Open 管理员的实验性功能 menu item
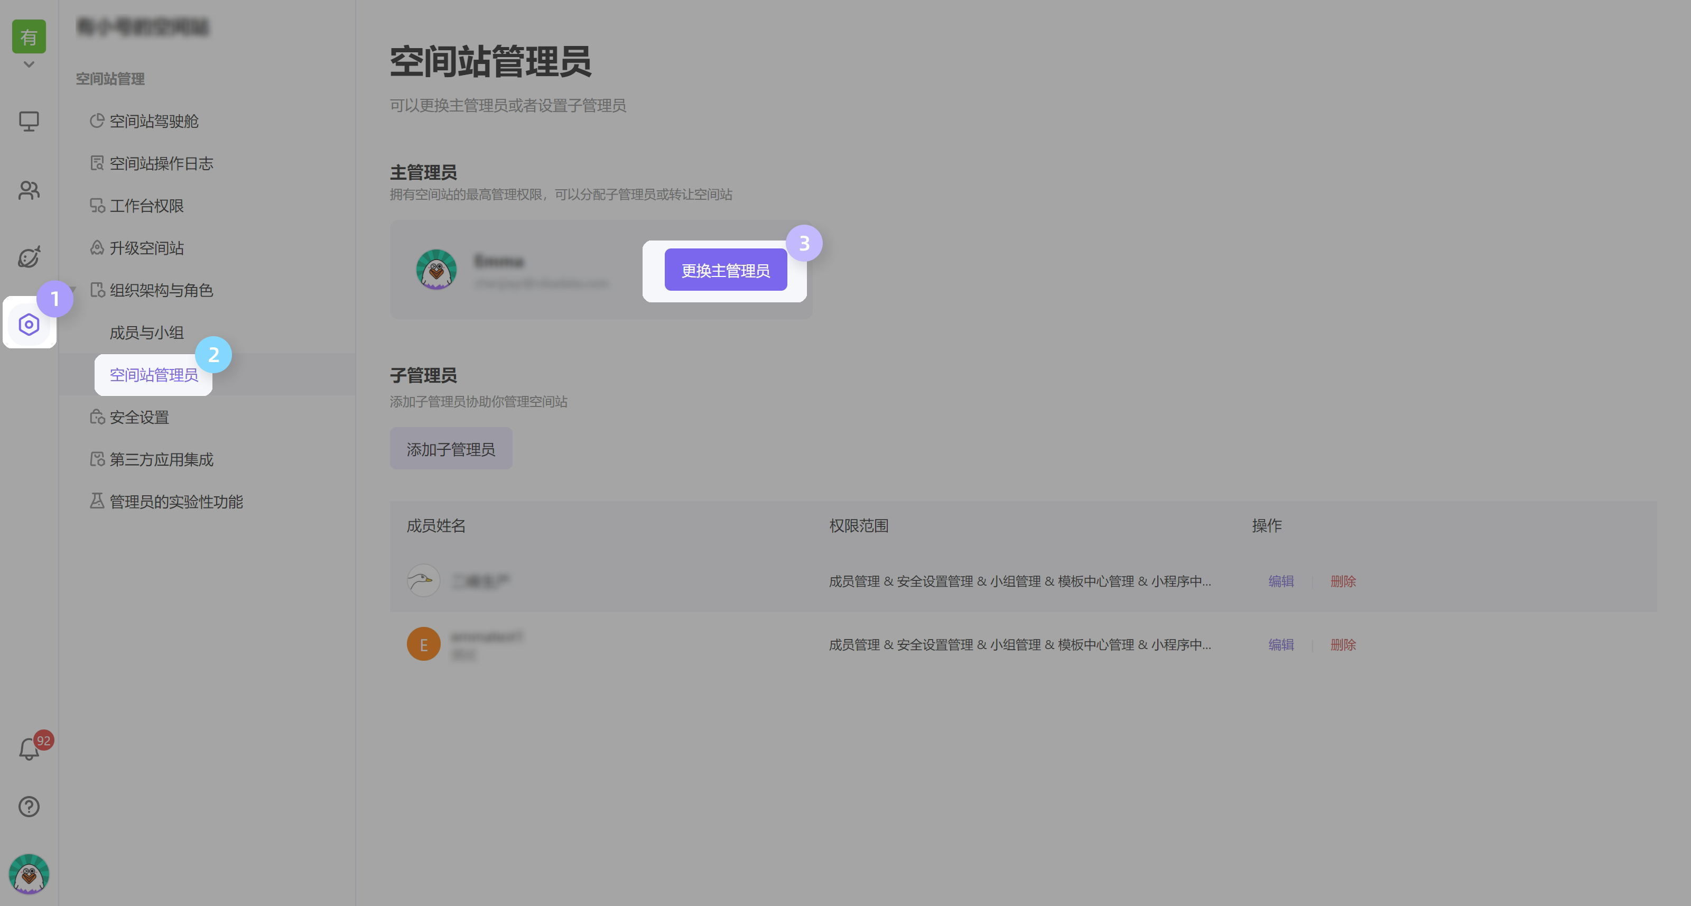The height and width of the screenshot is (906, 1691). pos(176,502)
